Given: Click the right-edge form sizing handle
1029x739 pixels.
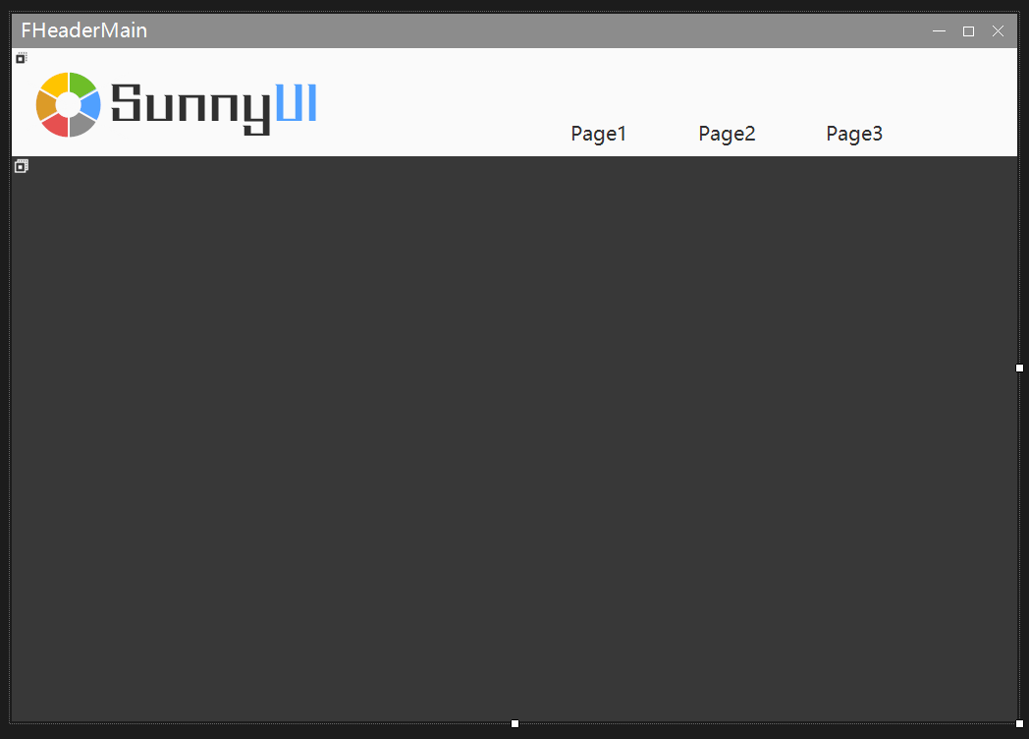Looking at the screenshot, I should coord(1019,368).
